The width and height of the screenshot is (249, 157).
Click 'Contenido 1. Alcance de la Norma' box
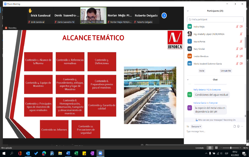[x=38, y=62]
